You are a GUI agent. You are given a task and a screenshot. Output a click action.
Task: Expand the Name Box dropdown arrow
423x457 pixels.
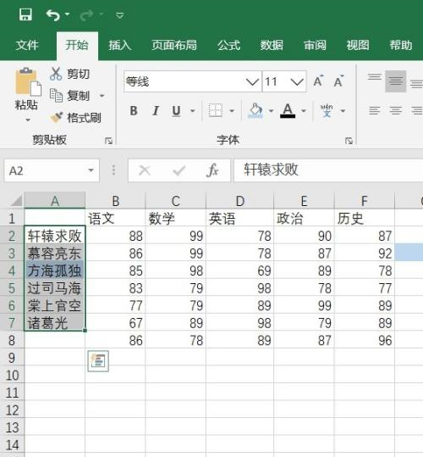click(x=91, y=170)
